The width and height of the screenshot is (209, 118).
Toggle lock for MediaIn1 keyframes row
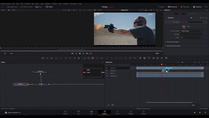(107, 68)
